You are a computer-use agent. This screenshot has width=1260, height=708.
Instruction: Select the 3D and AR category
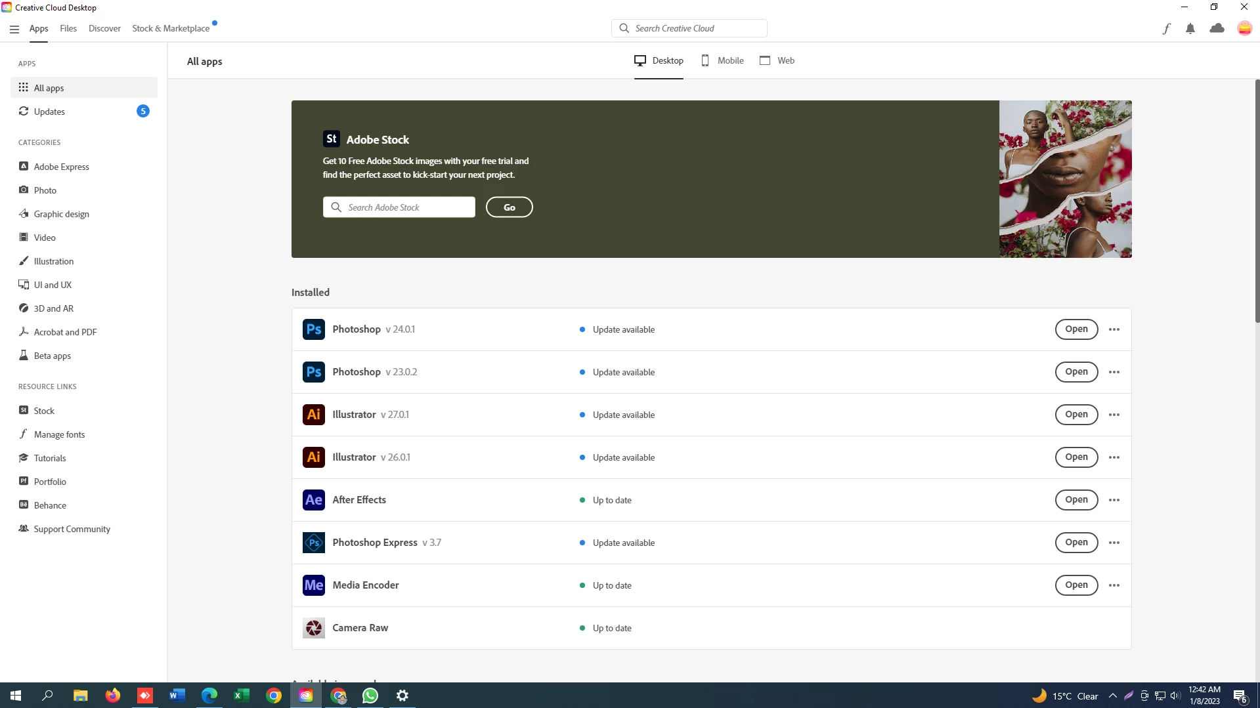click(84, 308)
